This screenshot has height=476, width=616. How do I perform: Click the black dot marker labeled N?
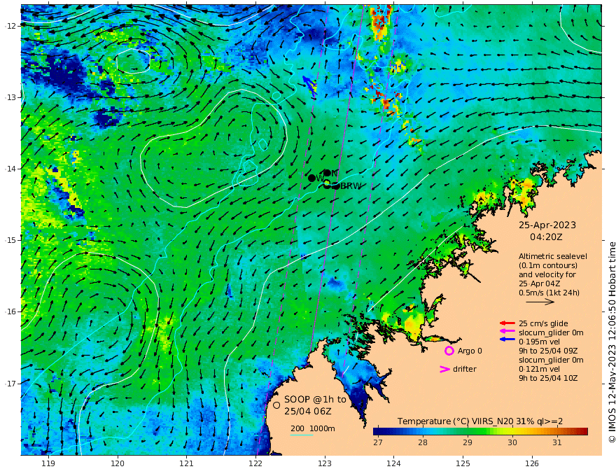point(327,173)
